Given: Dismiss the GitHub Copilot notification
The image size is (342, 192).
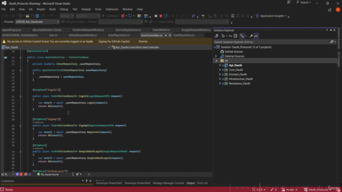Looking at the screenshot, I should pyautogui.click(x=143, y=42).
